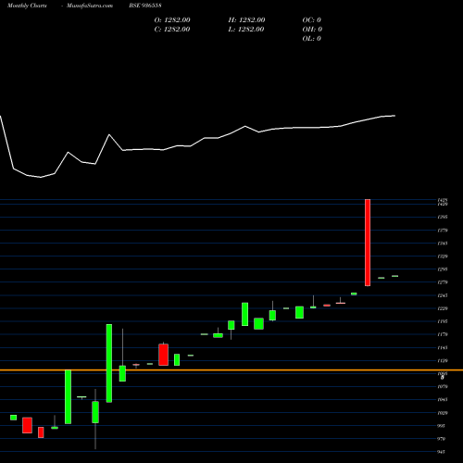This screenshot has height=463, width=463.
Task: Click the 1320 price axis label
Action: coord(443,257)
